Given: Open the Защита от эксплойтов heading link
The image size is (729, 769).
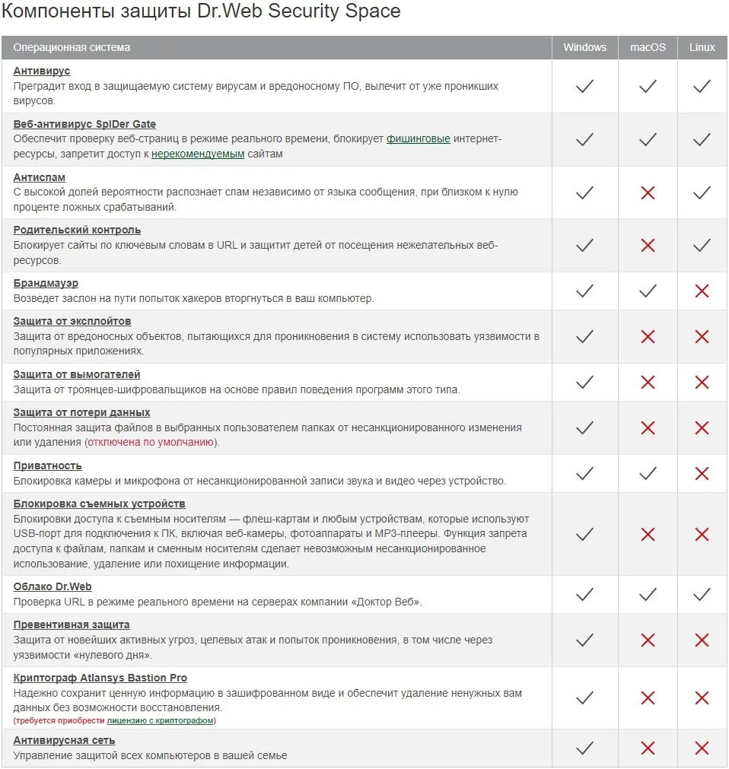Looking at the screenshot, I should click(72, 321).
